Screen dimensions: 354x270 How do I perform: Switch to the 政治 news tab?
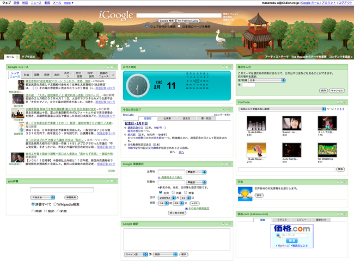[57, 74]
